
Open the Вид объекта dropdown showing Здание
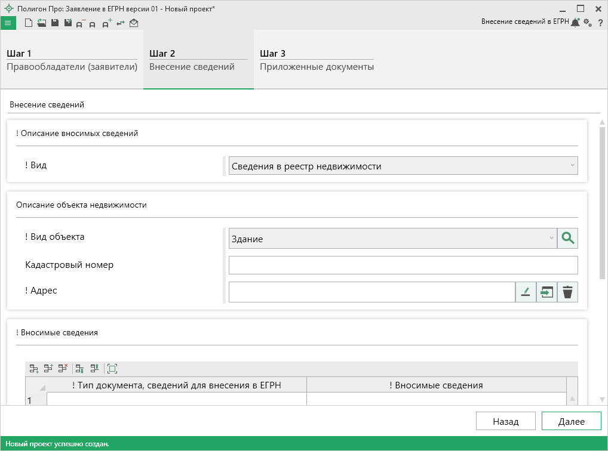[x=392, y=239]
